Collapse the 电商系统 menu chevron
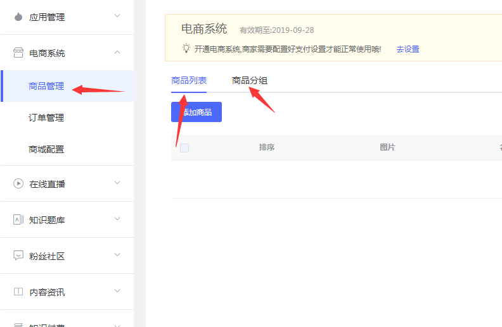502x327 pixels. click(x=117, y=52)
